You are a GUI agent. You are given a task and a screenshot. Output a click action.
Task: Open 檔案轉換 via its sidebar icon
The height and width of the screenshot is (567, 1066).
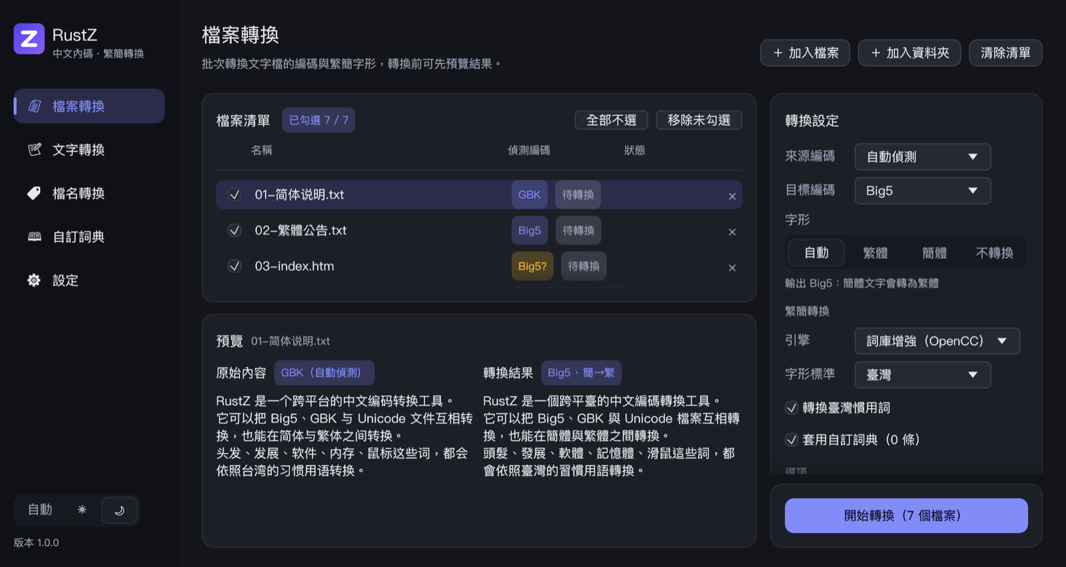pyautogui.click(x=35, y=106)
